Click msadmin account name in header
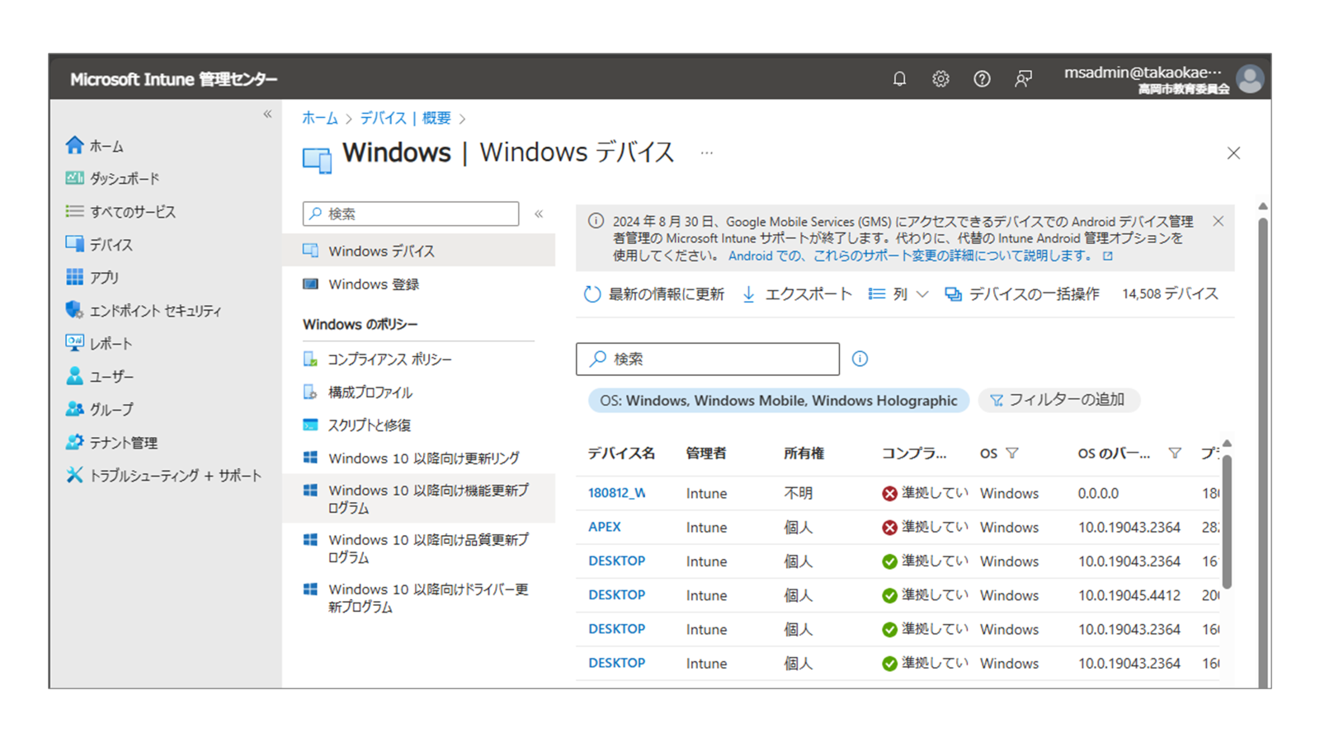The height and width of the screenshot is (742, 1320). (1143, 73)
